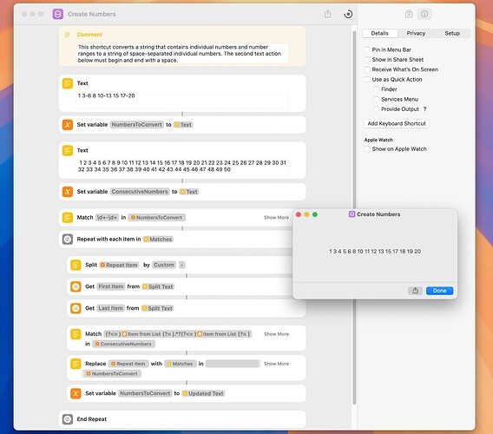Viewport: 493px width, 434px height.
Task: Open the action library panel icon
Action: point(409,14)
